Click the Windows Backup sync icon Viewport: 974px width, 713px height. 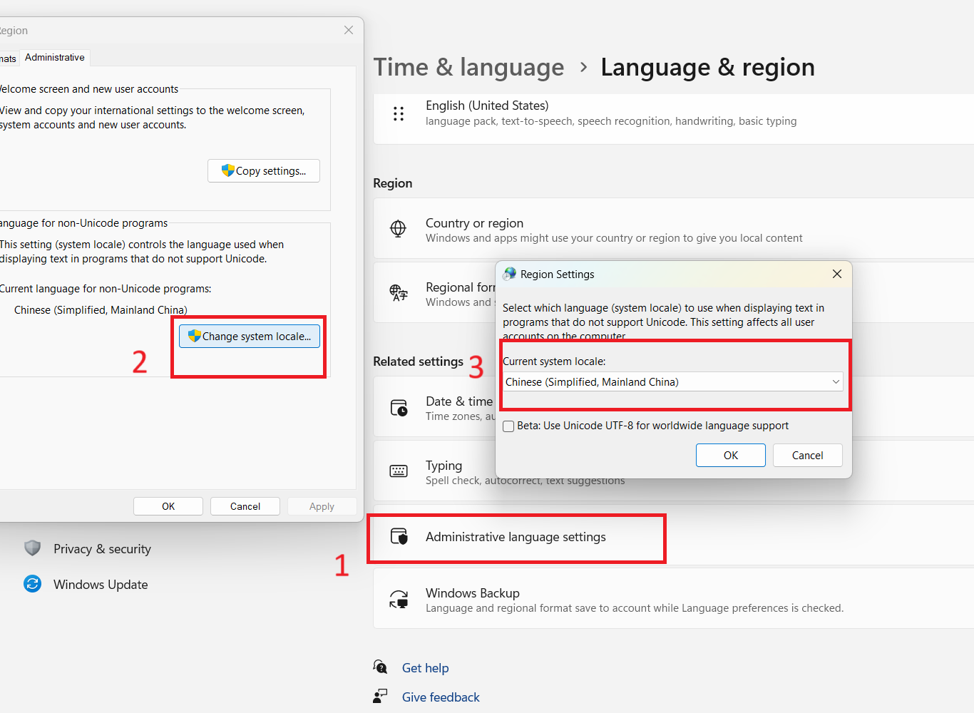pos(399,600)
